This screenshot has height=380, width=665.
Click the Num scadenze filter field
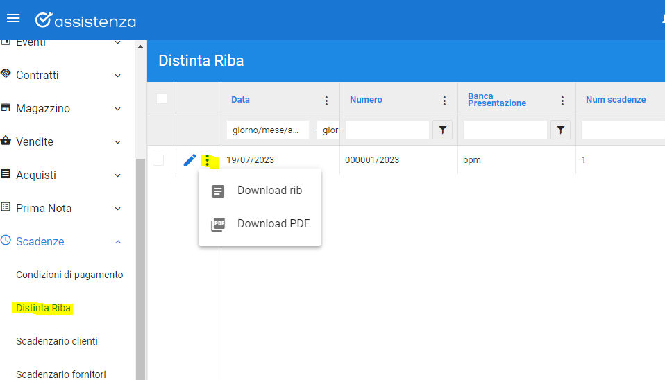(623, 130)
